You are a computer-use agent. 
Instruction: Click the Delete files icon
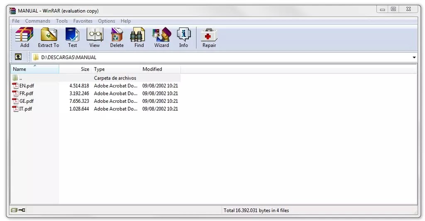117,35
